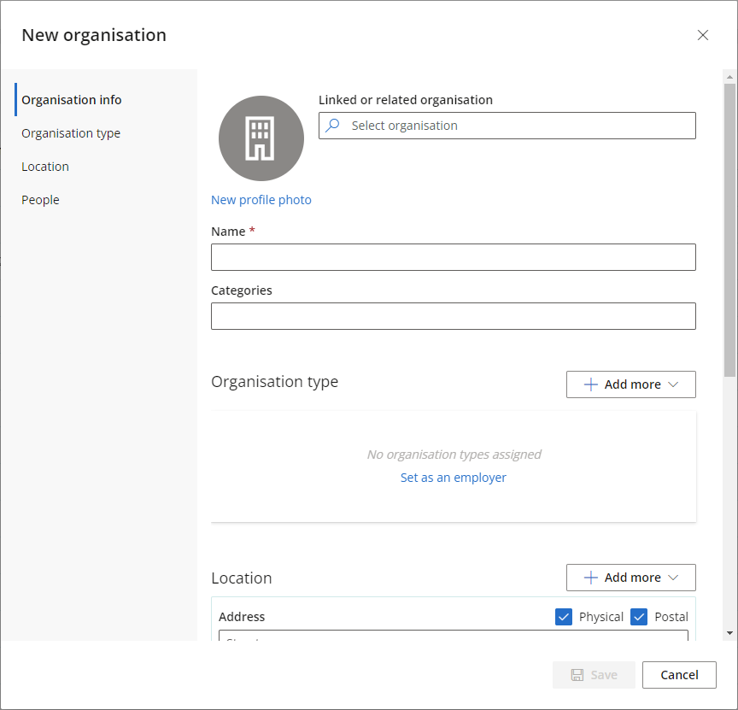Screen dimensions: 738x710
Task: Click the Save button
Action: 594,675
